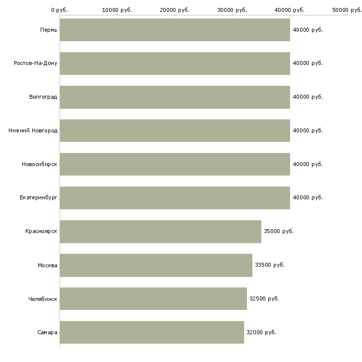Select the Москва bar
Image resolution: width=362 pixels, height=362 pixels.
pyautogui.click(x=156, y=265)
